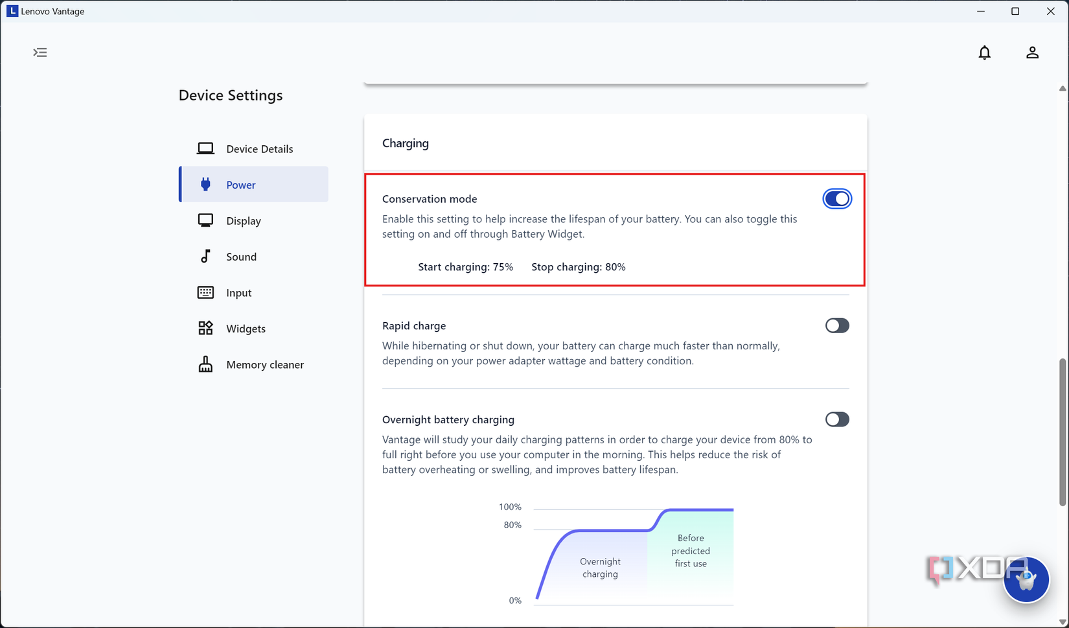Enable the Rapid charge toggle
The image size is (1069, 628).
tap(837, 325)
